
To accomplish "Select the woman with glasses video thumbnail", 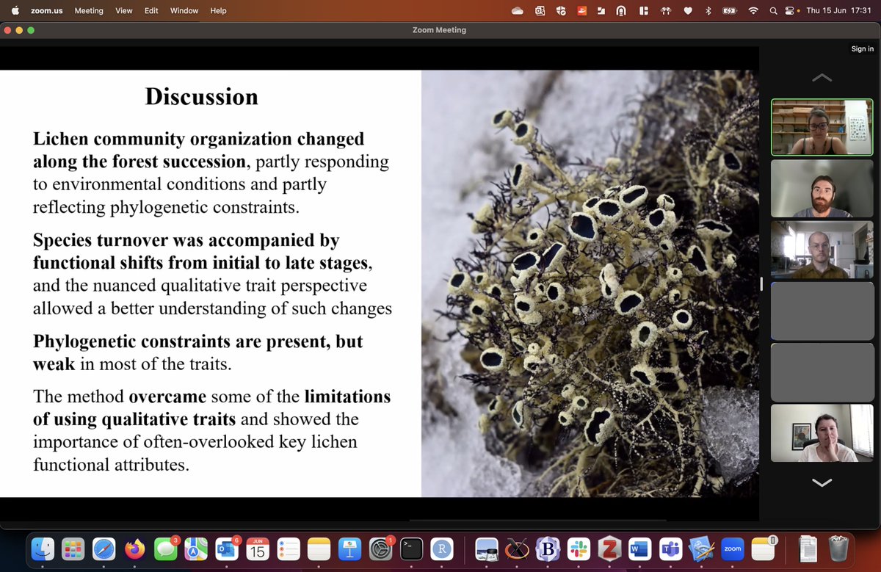I will 822,127.
